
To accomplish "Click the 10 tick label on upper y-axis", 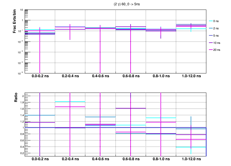I will coord(21,10).
